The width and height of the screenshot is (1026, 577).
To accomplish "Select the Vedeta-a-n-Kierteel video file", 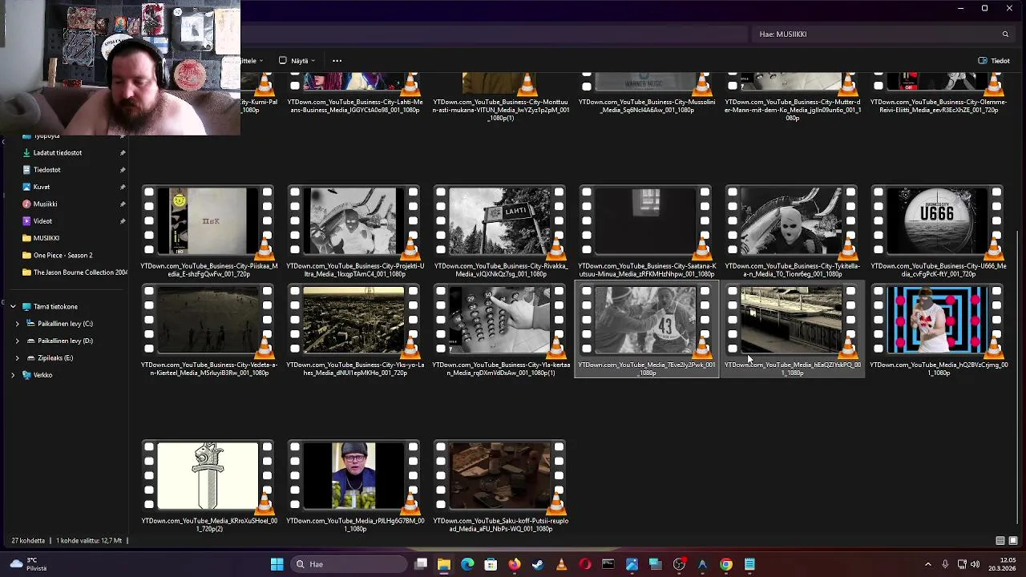I will point(208,330).
